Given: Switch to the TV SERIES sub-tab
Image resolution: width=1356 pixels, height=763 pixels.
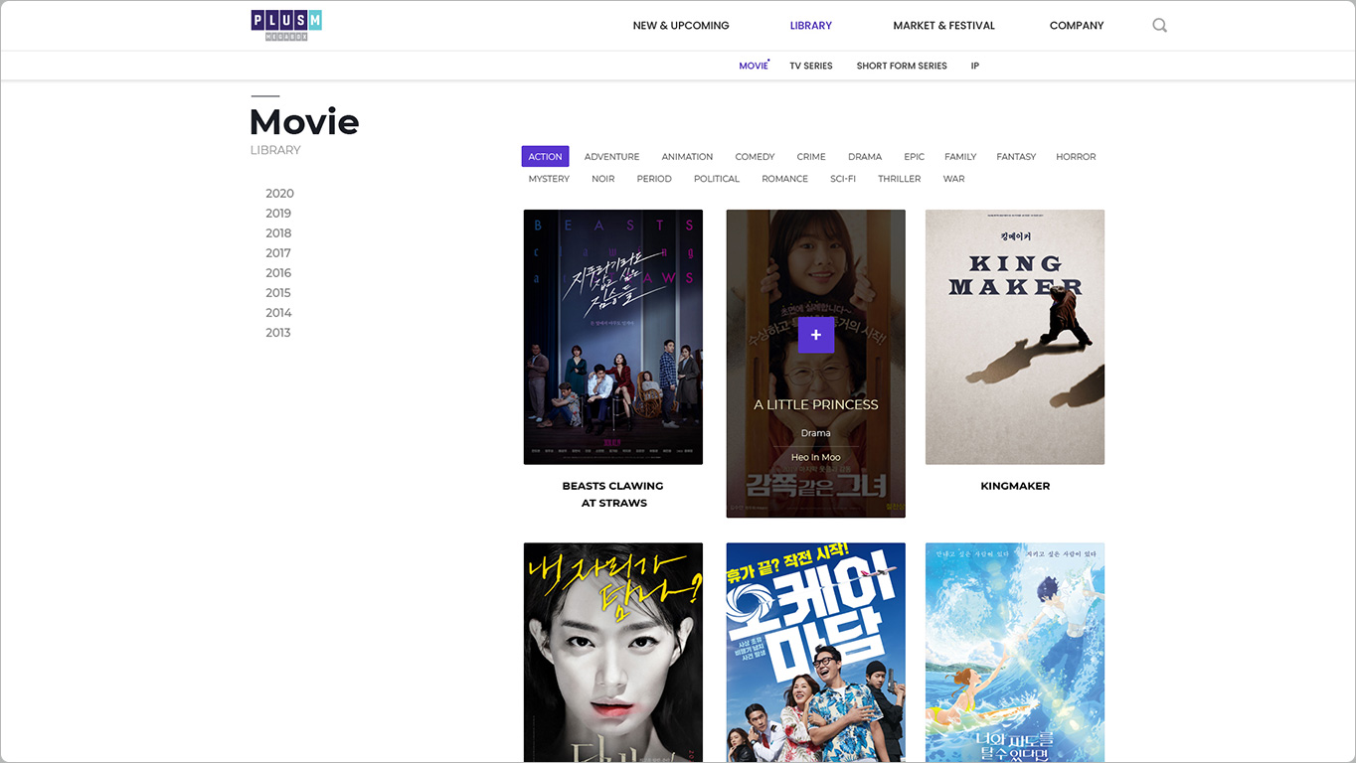Looking at the screenshot, I should click(811, 66).
